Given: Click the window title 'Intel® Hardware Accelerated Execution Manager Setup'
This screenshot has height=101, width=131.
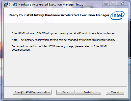Looking at the screenshot, I should click(46, 5).
